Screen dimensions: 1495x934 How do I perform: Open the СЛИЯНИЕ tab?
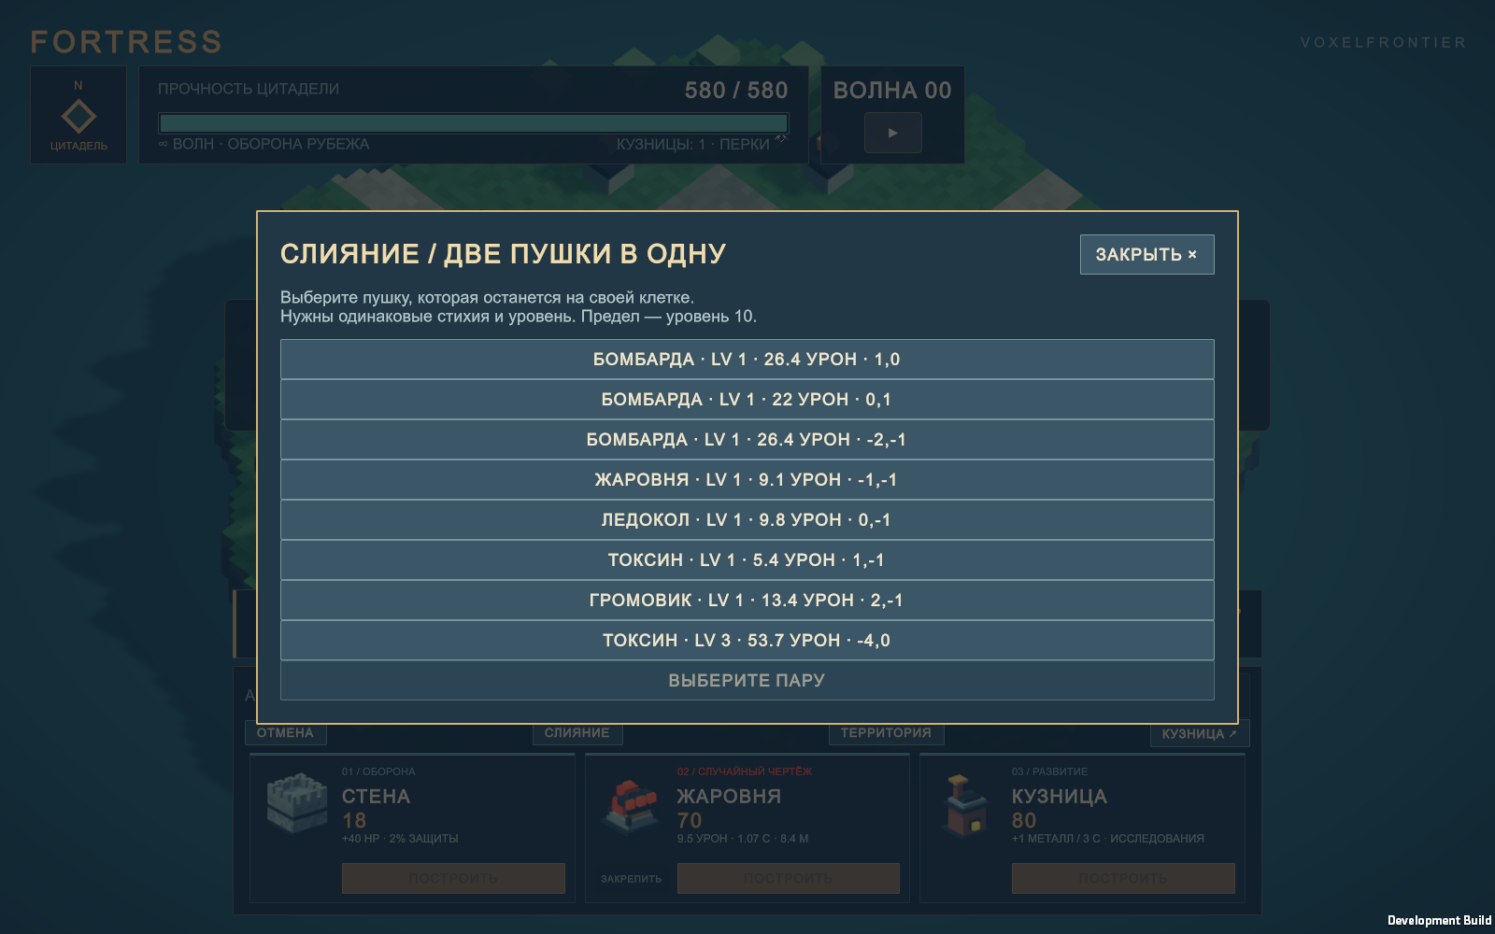point(577,734)
